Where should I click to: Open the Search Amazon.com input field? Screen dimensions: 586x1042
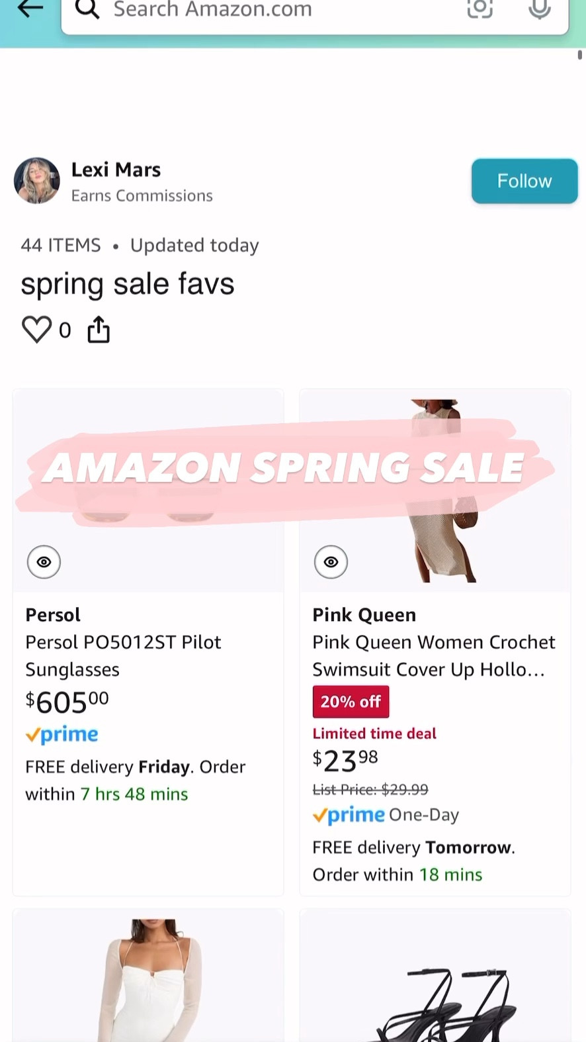pos(265,10)
